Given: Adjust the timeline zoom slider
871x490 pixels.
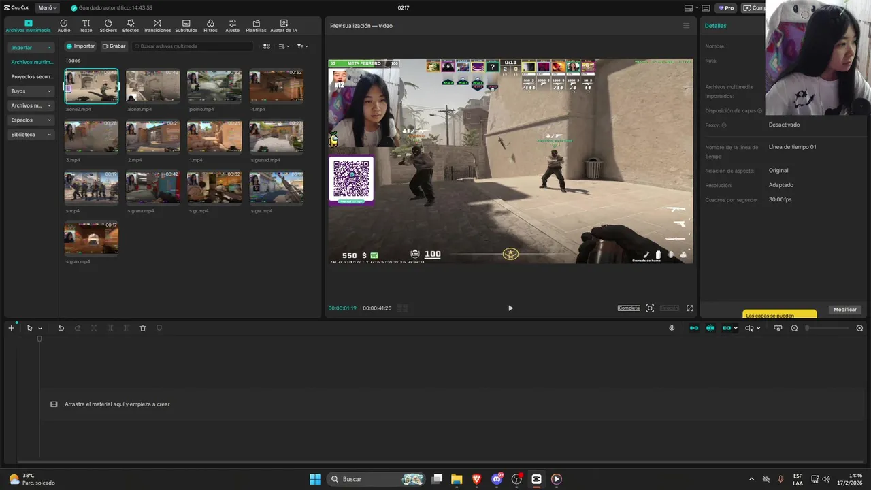Looking at the screenshot, I should [x=827, y=328].
